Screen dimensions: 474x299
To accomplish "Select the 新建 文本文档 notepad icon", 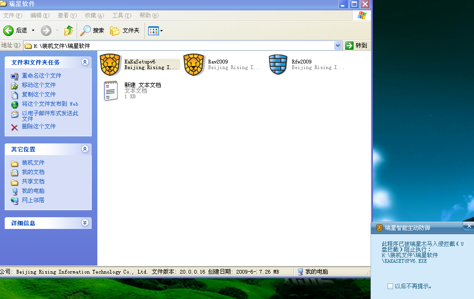I will 111,91.
